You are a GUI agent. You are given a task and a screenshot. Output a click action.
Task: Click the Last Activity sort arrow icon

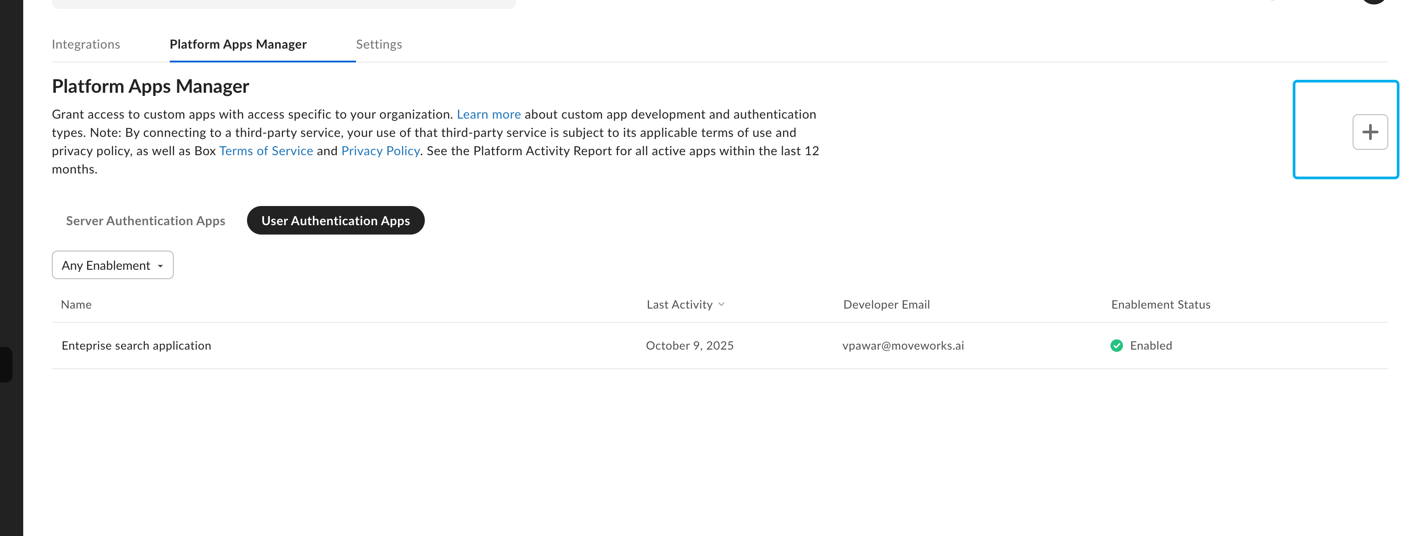pyautogui.click(x=721, y=305)
